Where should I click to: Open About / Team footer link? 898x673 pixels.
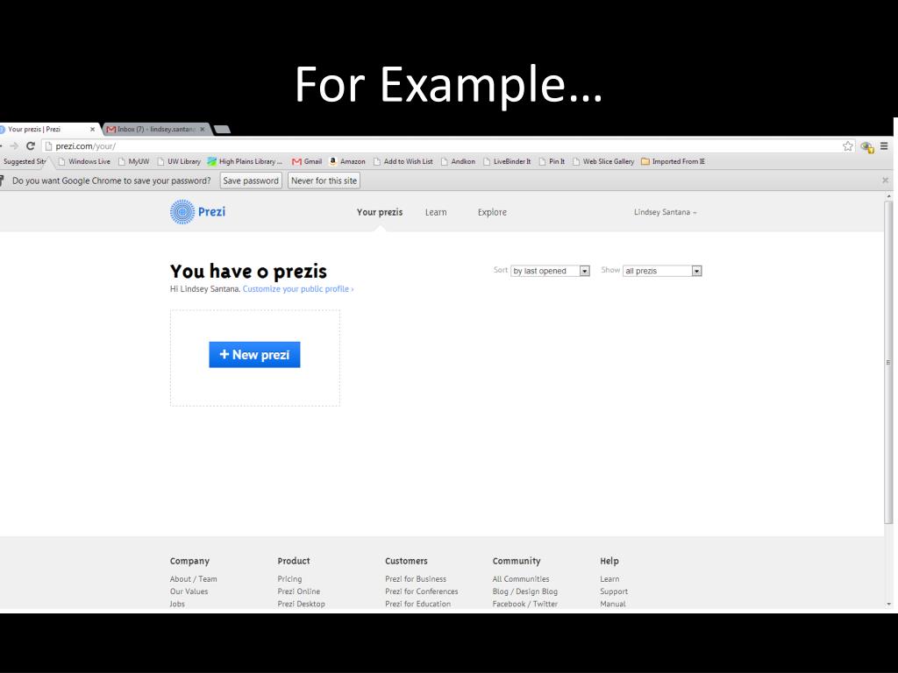click(194, 579)
